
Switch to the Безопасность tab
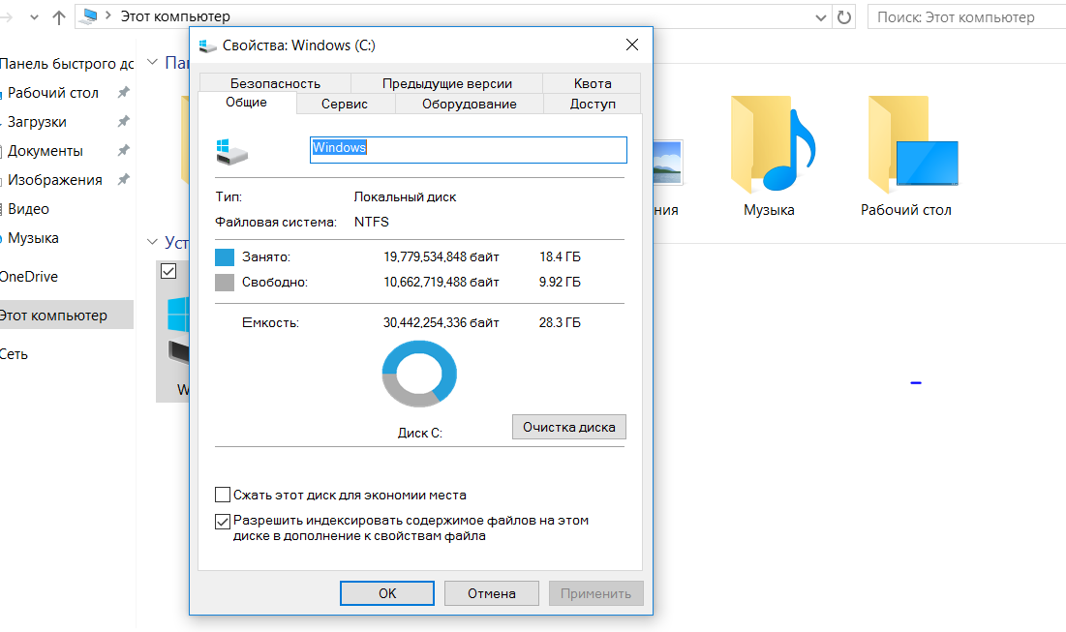pos(275,83)
